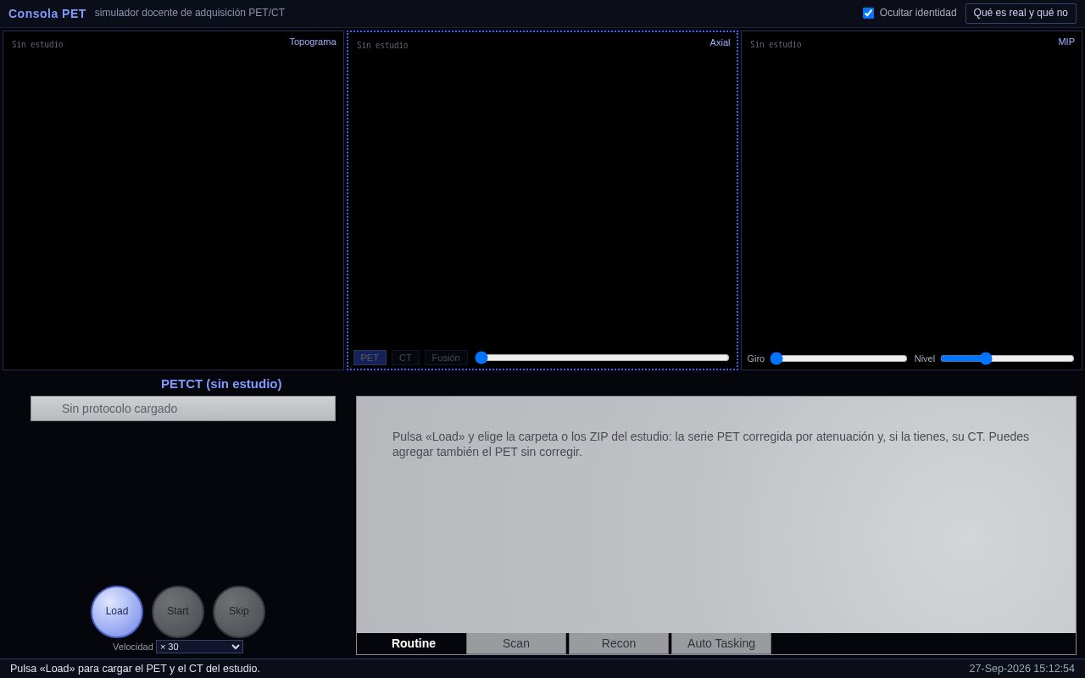Select the CT view mode
Screen dimensions: 1085x678
(405, 358)
